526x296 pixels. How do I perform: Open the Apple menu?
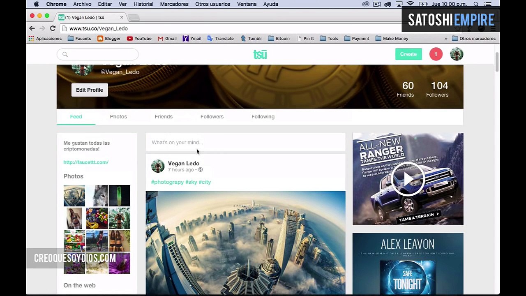pos(36,4)
